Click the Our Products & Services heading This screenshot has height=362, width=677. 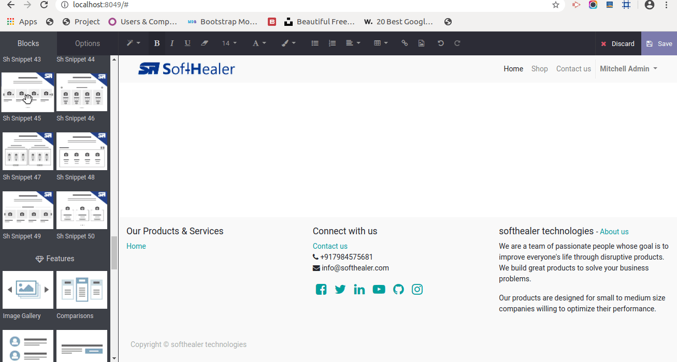tap(175, 231)
